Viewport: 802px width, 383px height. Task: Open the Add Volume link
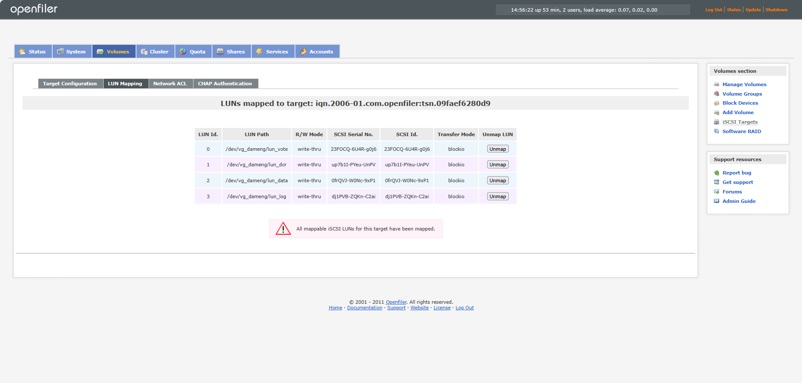click(x=738, y=112)
